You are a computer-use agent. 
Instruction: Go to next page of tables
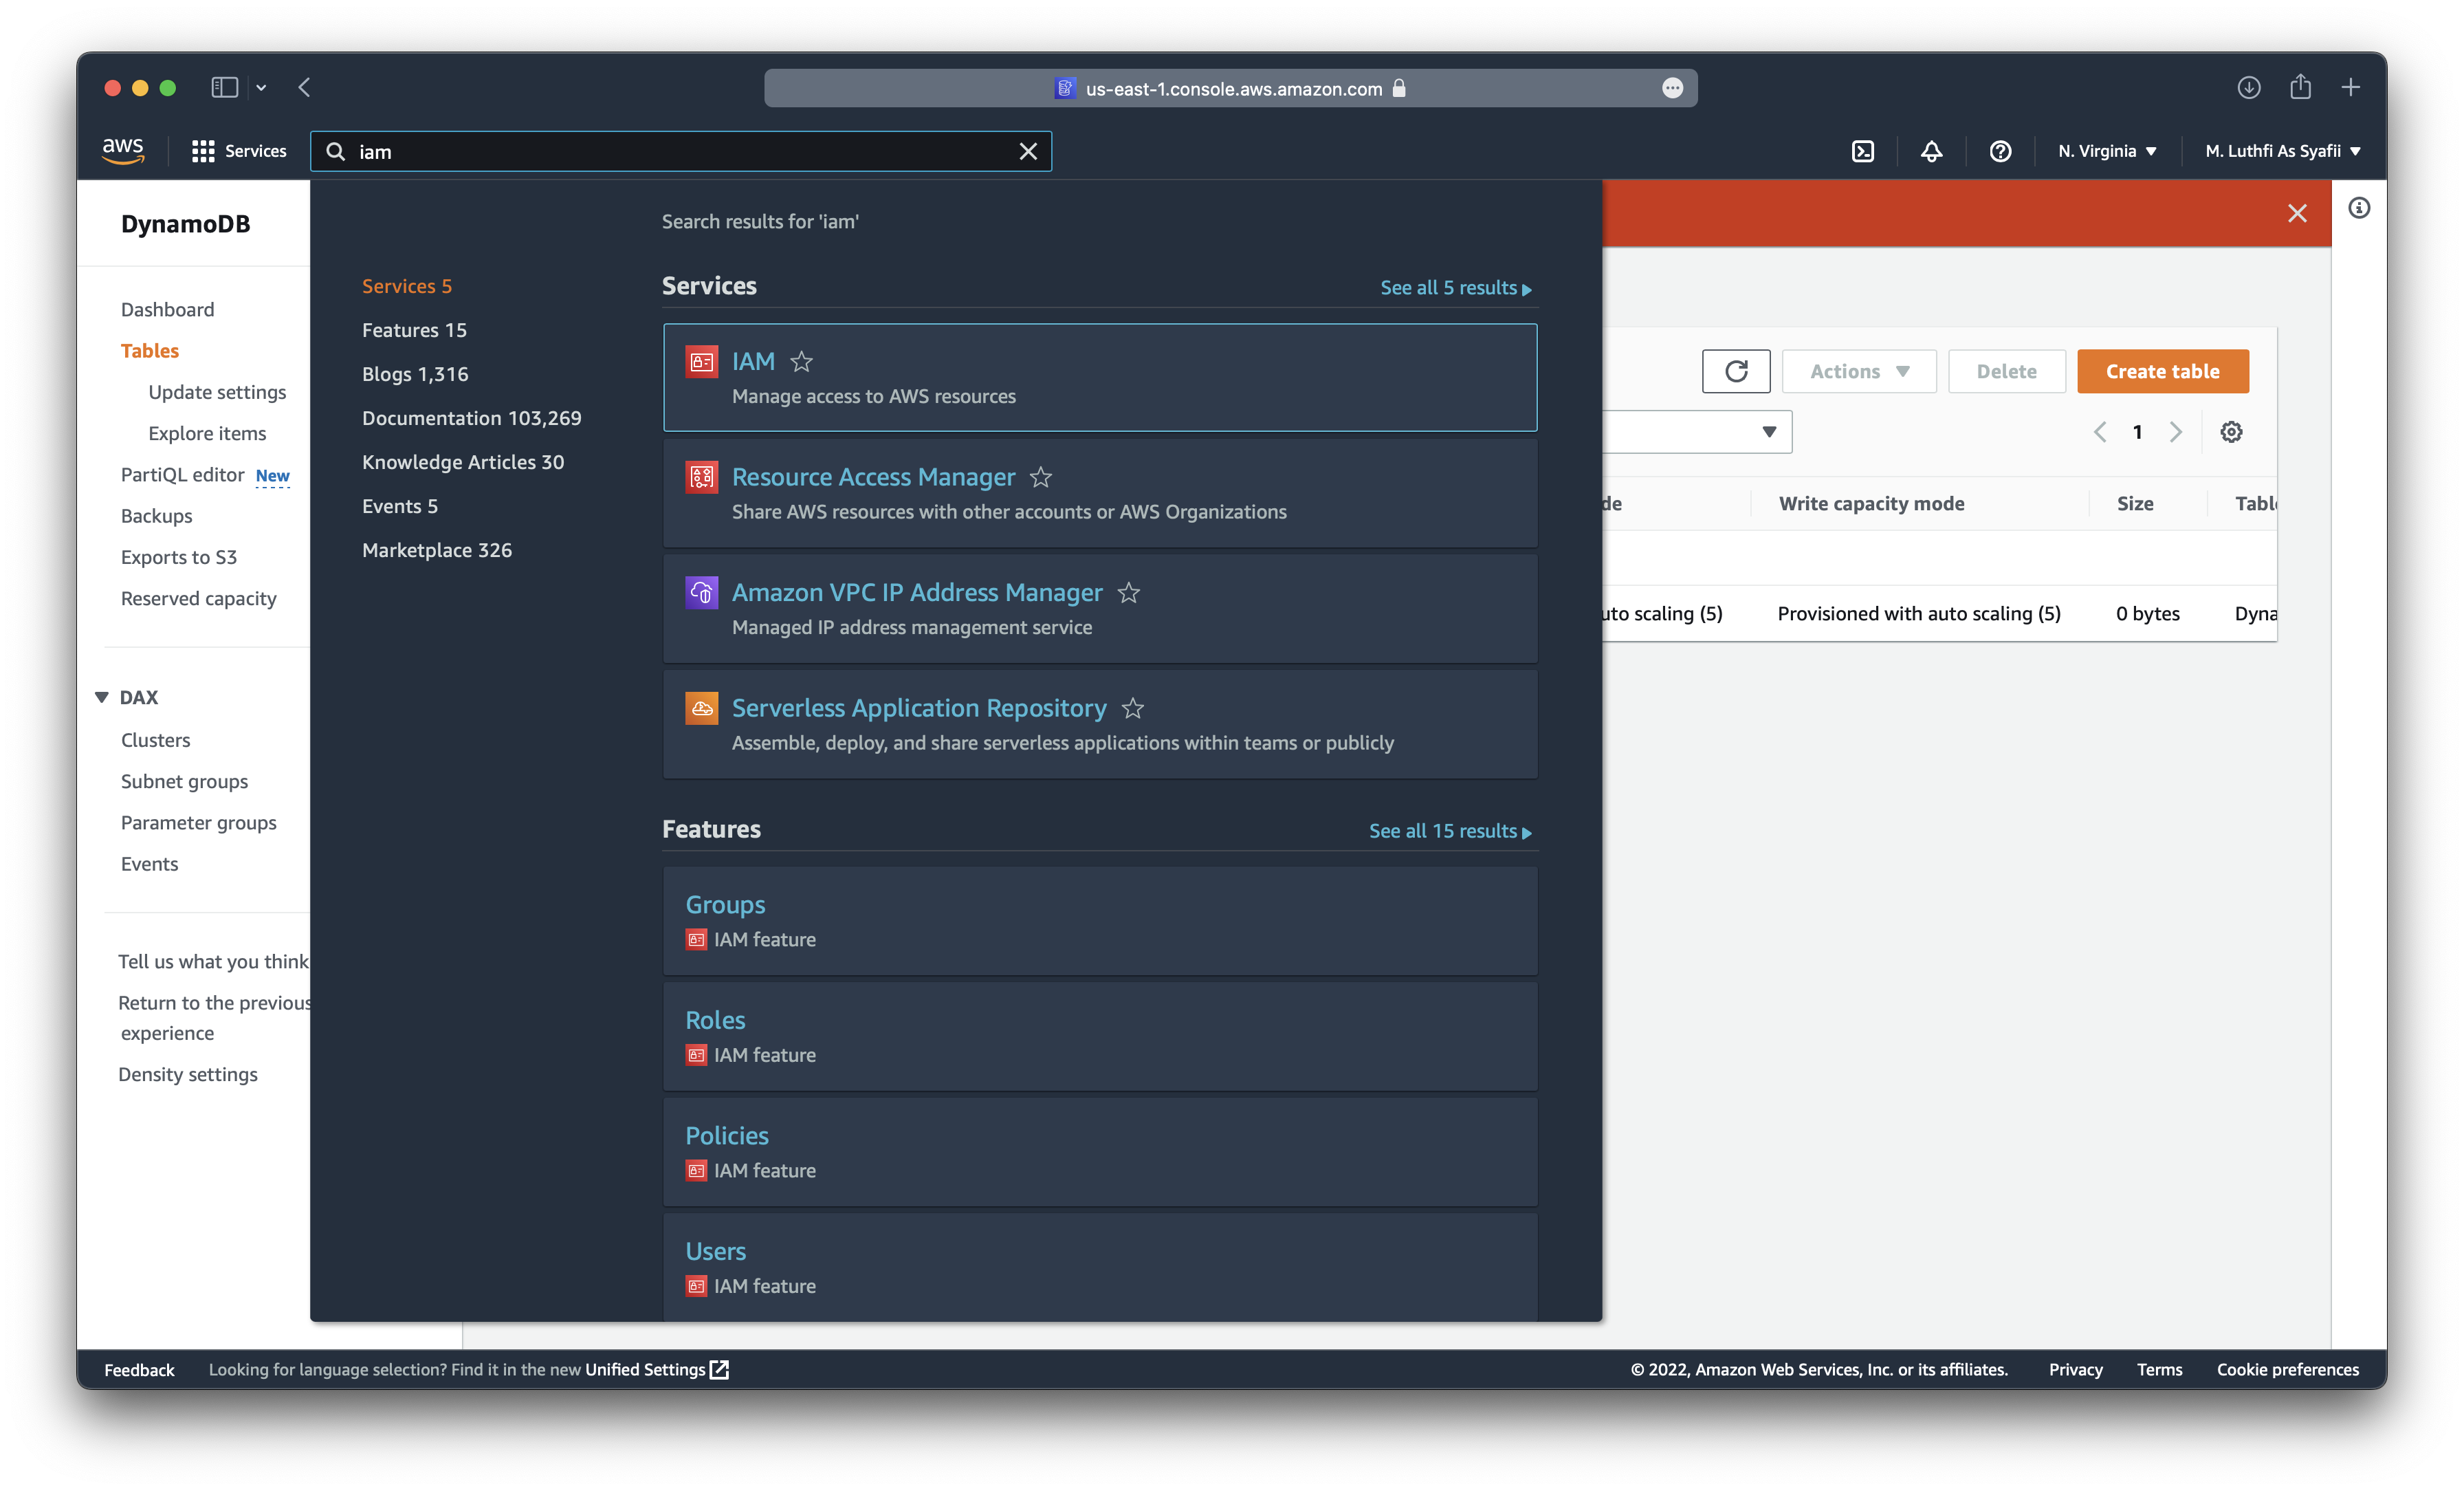pyautogui.click(x=2175, y=433)
